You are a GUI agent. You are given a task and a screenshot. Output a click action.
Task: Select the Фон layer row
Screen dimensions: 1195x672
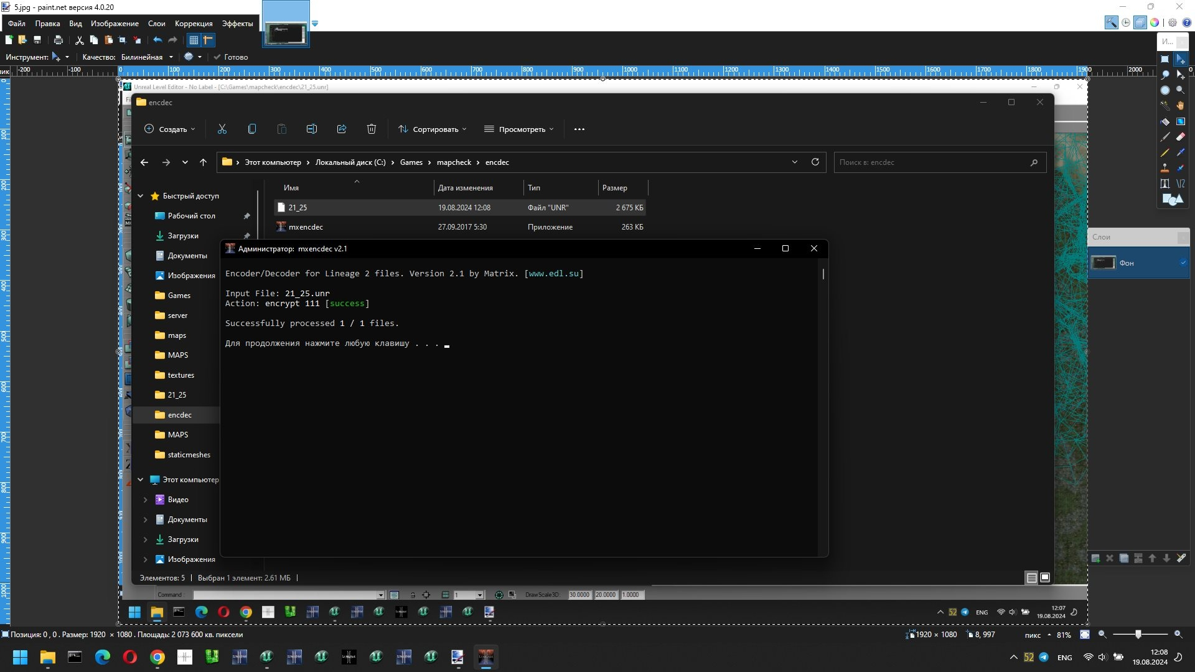[x=1139, y=263]
